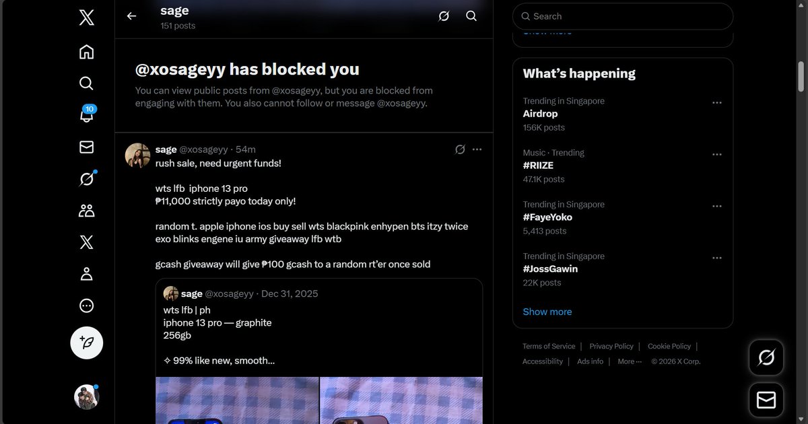Open left photo in quoted post
The height and width of the screenshot is (424, 808).
coord(237,400)
